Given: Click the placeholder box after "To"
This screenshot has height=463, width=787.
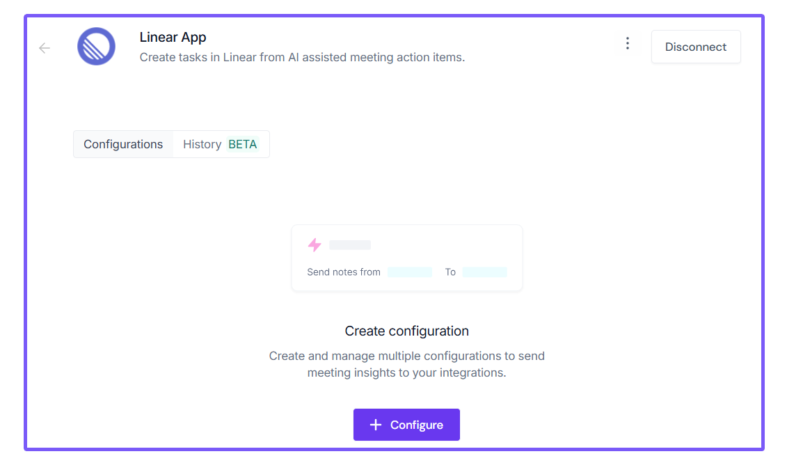Looking at the screenshot, I should click(x=484, y=272).
